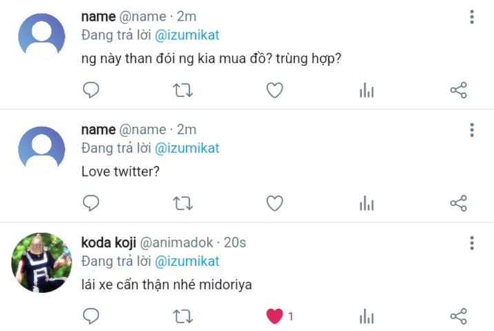494x331 pixels.
Task: Like the "Love twitter?" tweet
Action: pos(275,203)
